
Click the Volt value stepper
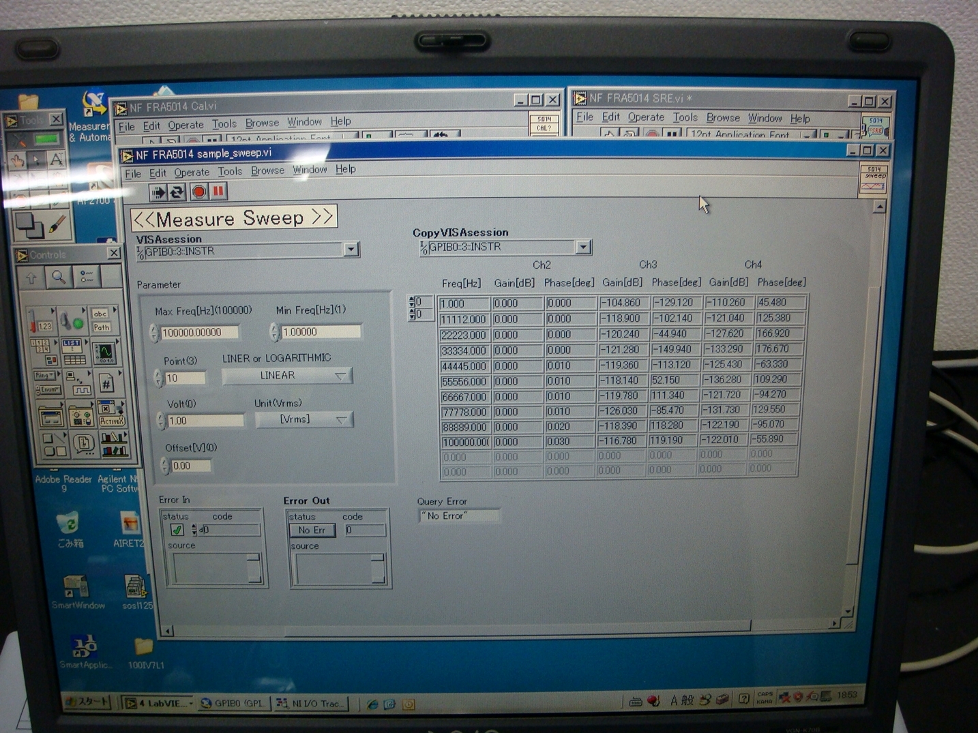162,421
